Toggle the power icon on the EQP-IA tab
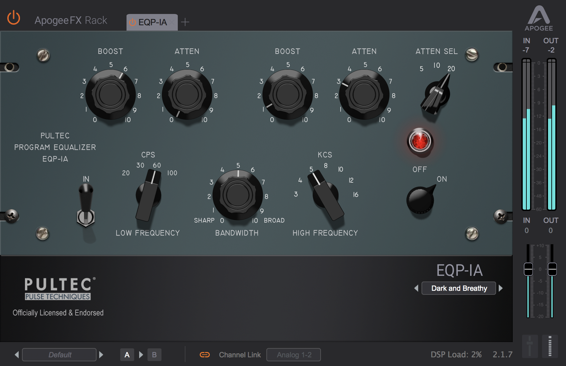 coord(133,22)
